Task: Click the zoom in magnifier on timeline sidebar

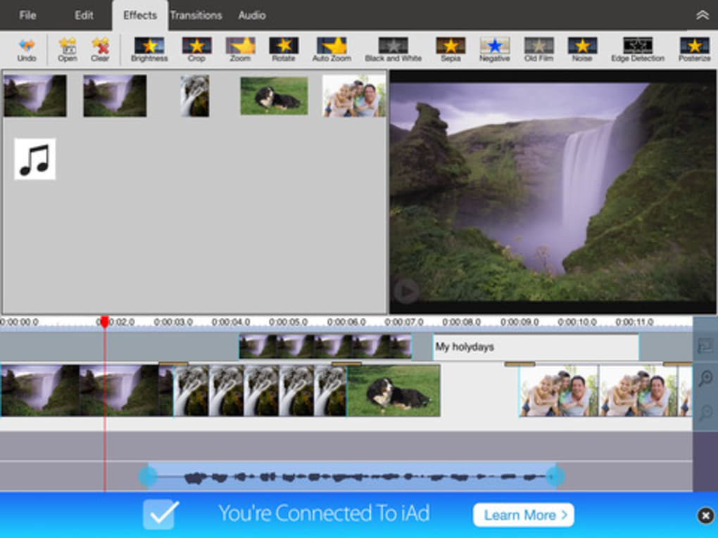Action: click(x=705, y=378)
